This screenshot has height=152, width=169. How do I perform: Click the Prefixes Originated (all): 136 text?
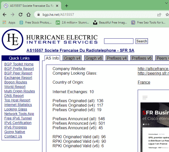pyautogui.click(x=78, y=101)
